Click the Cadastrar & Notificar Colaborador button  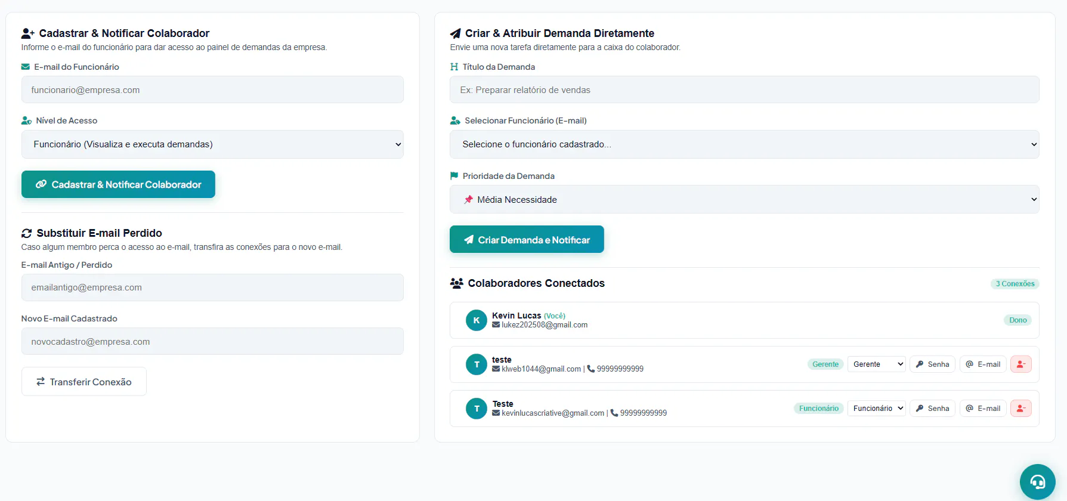point(118,184)
